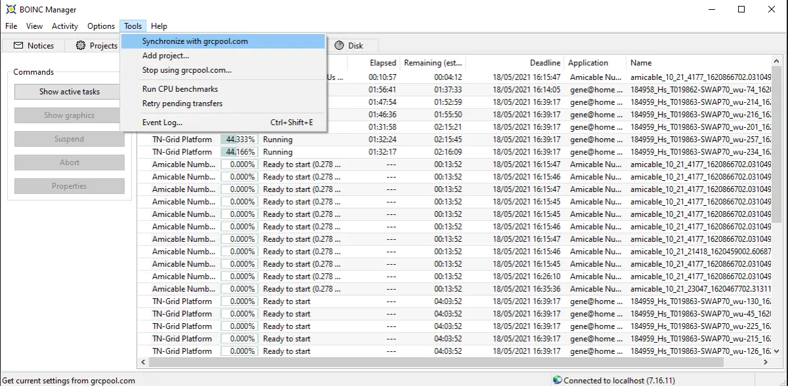Open the Help menu

click(x=159, y=26)
